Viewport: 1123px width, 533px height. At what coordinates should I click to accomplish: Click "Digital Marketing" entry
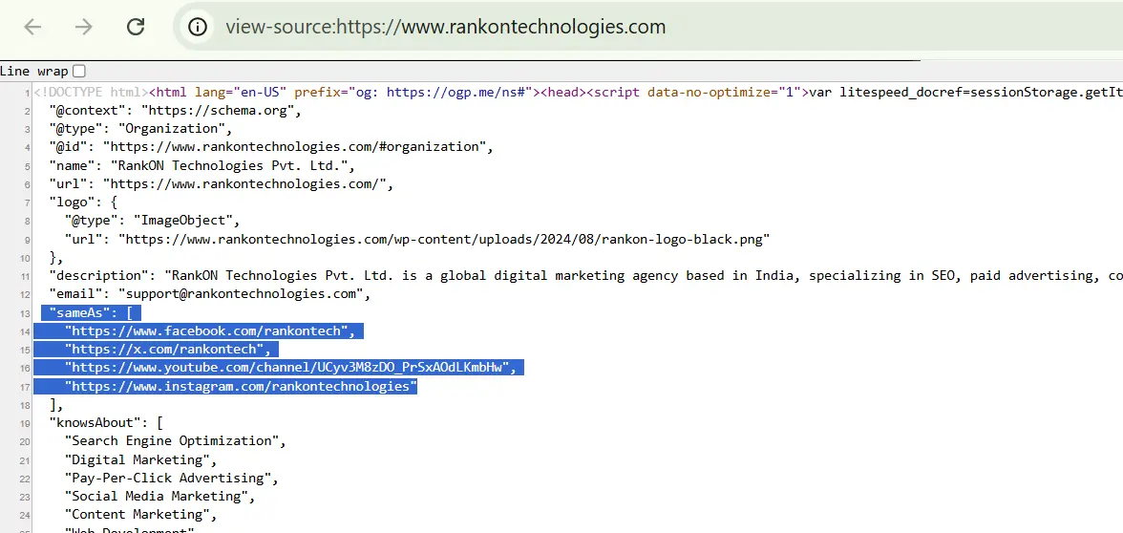tap(141, 460)
